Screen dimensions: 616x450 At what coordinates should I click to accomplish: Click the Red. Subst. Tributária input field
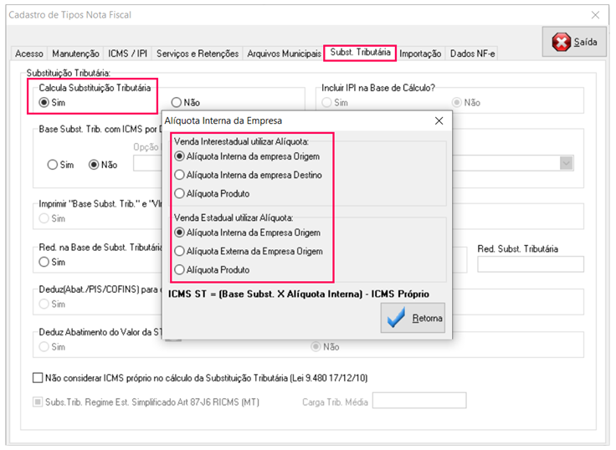pyautogui.click(x=531, y=263)
